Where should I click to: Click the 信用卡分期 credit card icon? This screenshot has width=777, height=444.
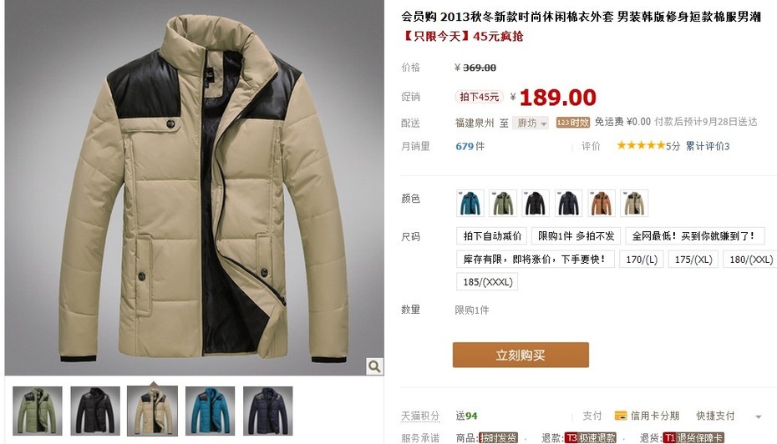pos(621,416)
